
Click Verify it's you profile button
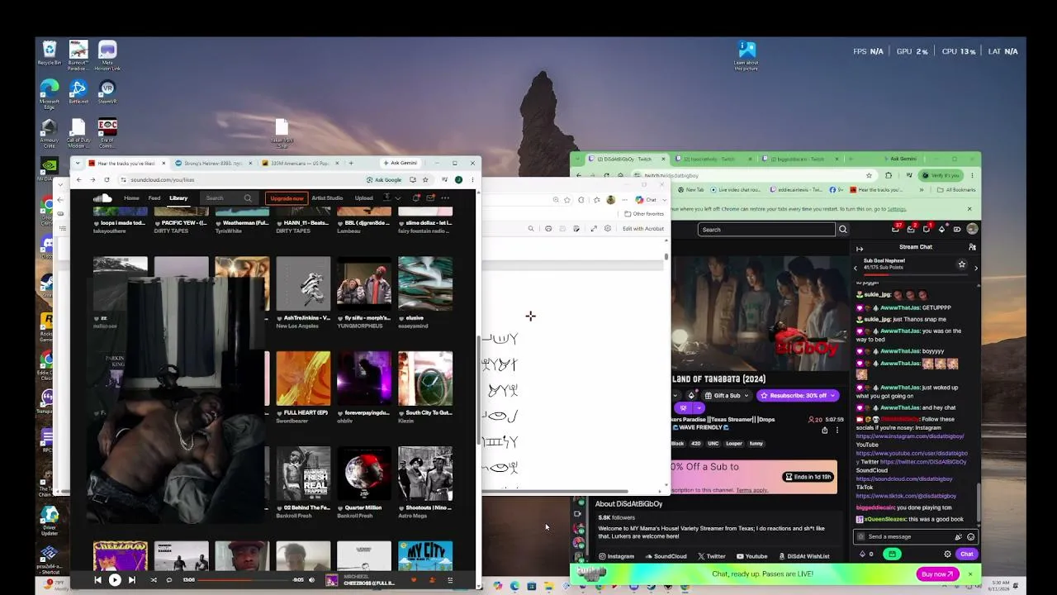[941, 175]
